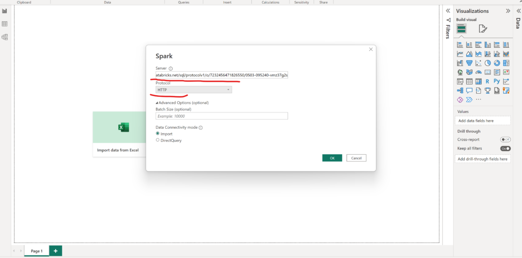Viewport: 522px width, 258px height.
Task: Switch to the Table view icon in the left rail
Action: tap(5, 24)
